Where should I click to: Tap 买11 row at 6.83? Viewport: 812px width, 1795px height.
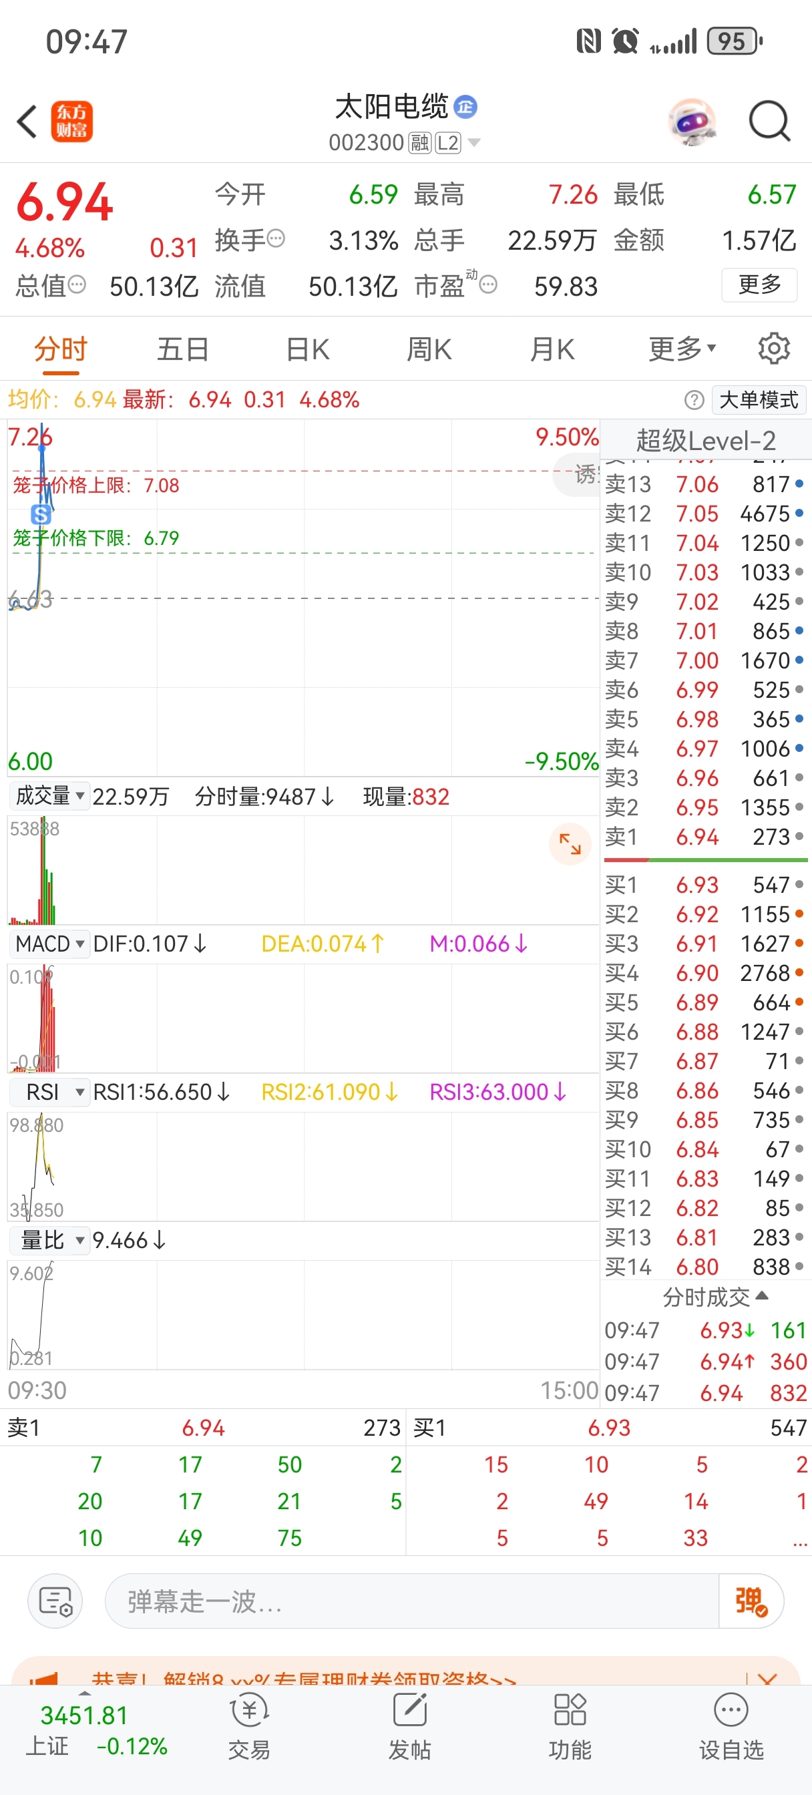705,1179
